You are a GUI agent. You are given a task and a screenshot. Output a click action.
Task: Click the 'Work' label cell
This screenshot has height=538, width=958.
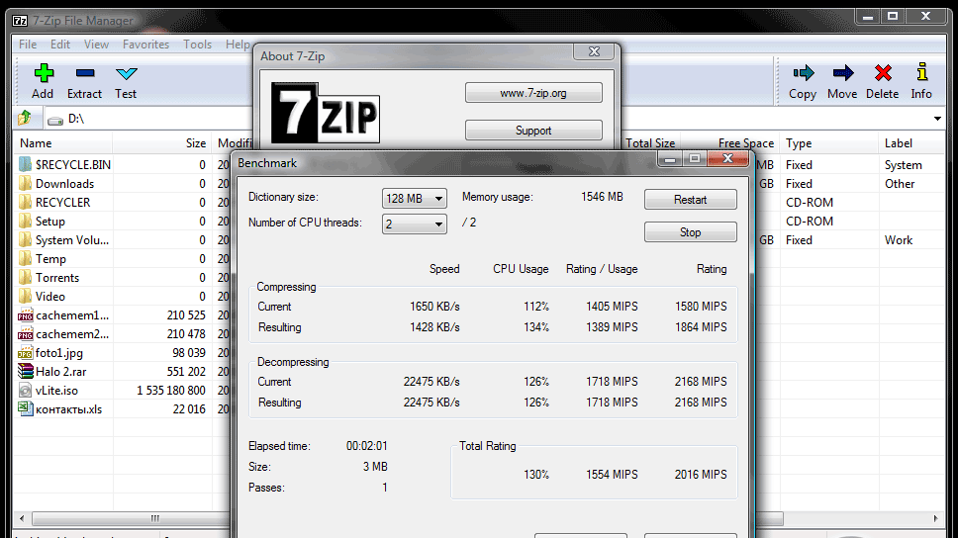tap(899, 240)
